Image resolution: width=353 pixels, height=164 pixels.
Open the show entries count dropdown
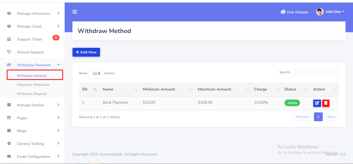[x=96, y=73]
